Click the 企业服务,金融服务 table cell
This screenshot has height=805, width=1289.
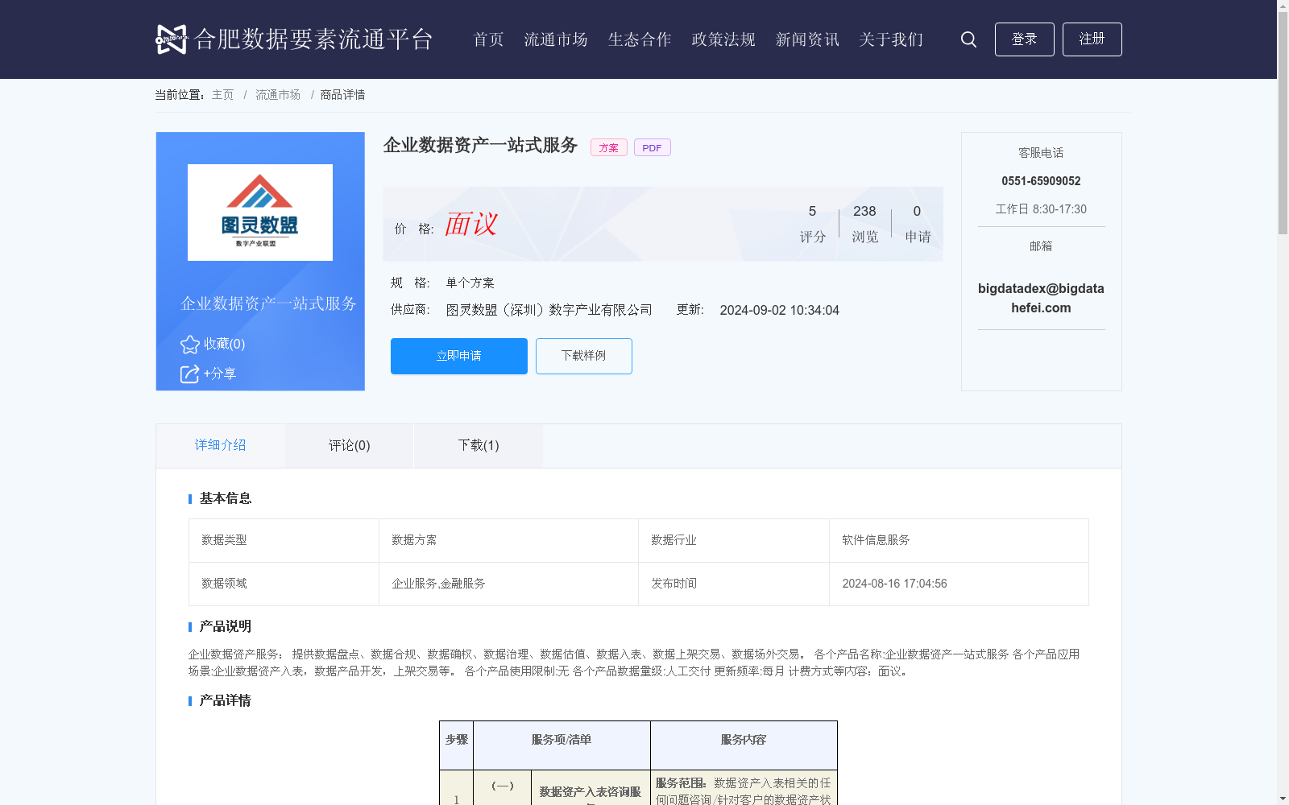tap(508, 584)
